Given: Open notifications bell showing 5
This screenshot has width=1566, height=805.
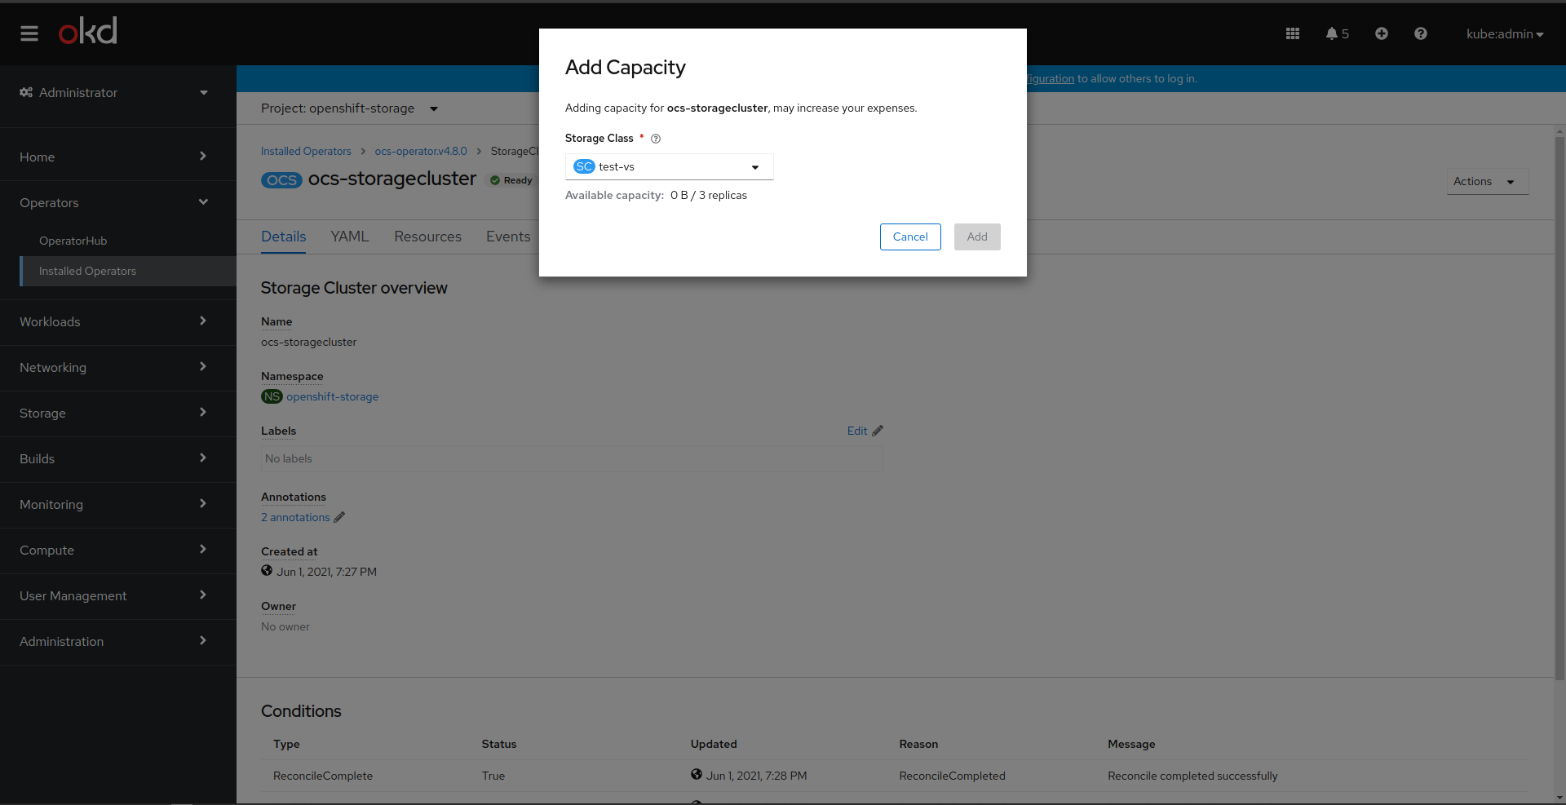Looking at the screenshot, I should pyautogui.click(x=1337, y=33).
